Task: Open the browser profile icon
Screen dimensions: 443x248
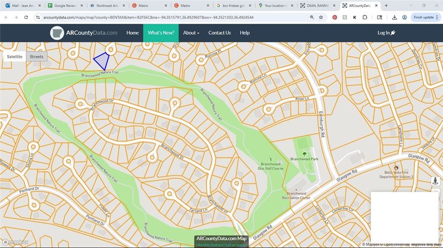Action: 404,17
